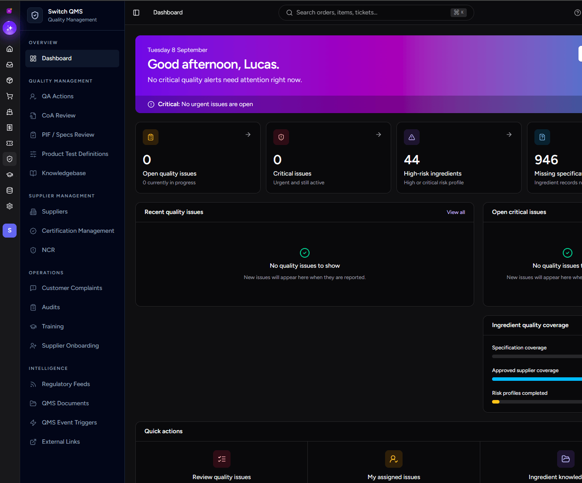This screenshot has width=582, height=483.
Task: Open PIF / Specs Review
Action: 72,135
